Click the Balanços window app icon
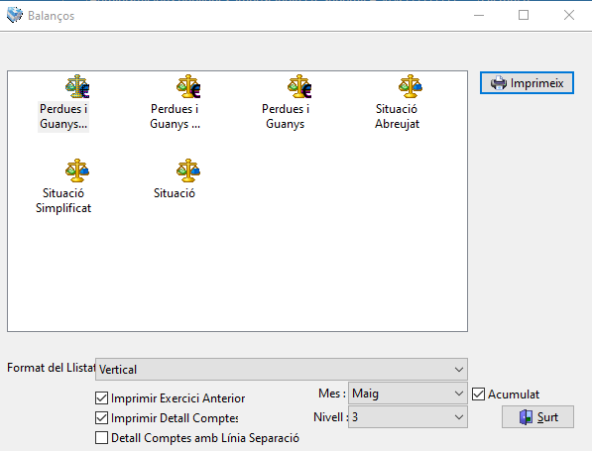Viewport: 592px width, 451px height. tap(14, 15)
